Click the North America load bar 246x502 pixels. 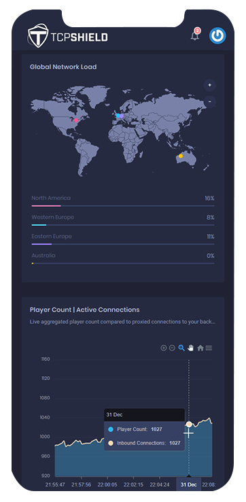click(x=123, y=206)
